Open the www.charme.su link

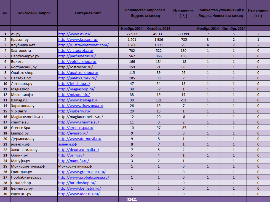(x=79, y=122)
